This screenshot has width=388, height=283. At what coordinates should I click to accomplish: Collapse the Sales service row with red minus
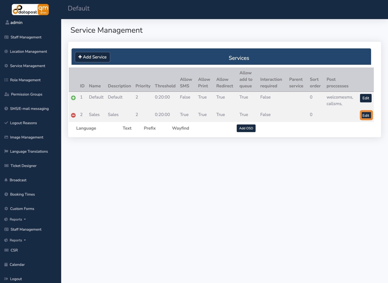(73, 115)
